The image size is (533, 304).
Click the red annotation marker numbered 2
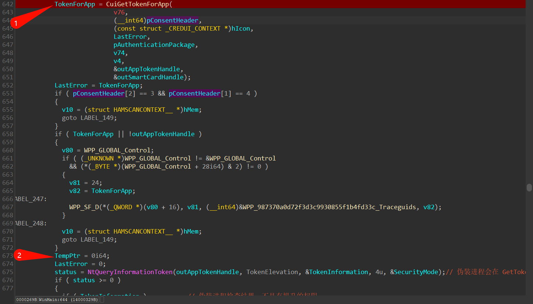click(20, 255)
